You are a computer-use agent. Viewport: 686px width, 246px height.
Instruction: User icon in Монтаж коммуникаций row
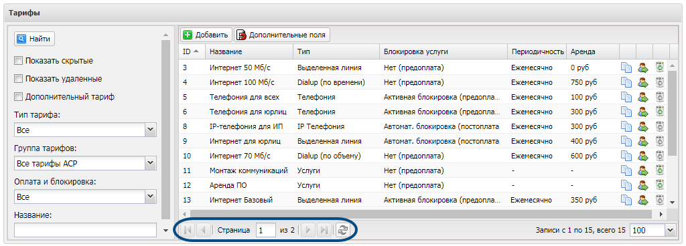642,171
